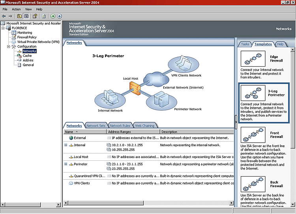Click the General node icon
Screen dimensions: 296x214
coord(19,65)
